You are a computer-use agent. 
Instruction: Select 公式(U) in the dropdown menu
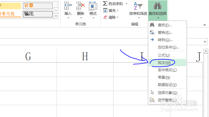pyautogui.click(x=167, y=55)
